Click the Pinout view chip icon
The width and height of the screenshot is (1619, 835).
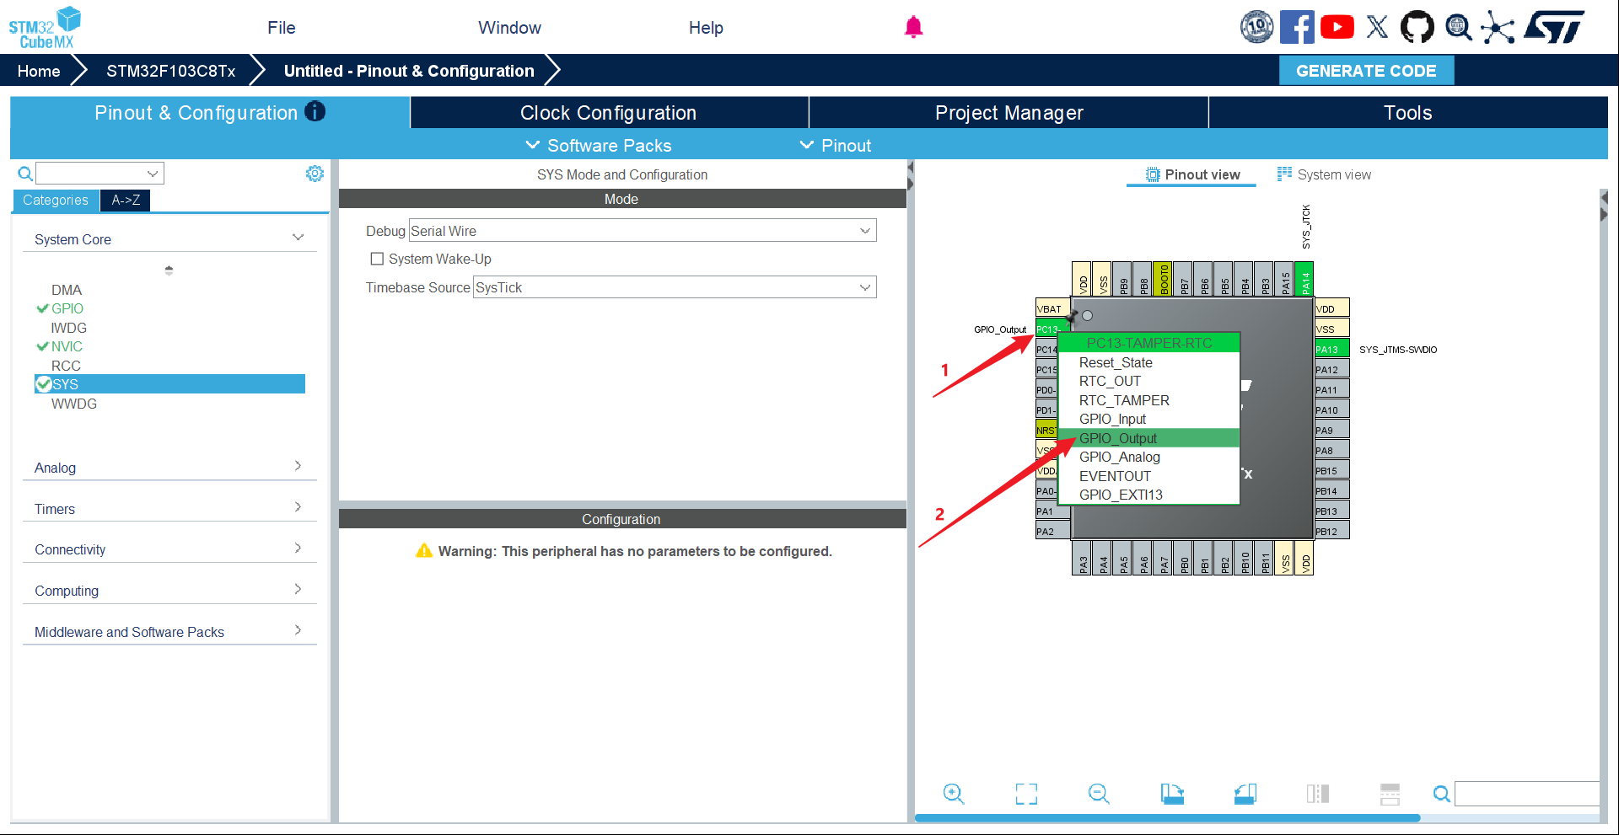point(1153,174)
